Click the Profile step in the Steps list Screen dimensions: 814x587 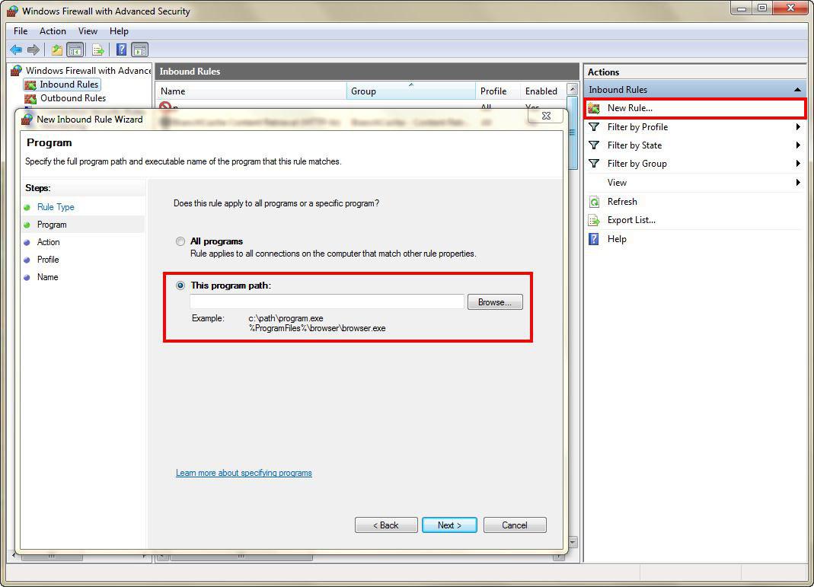(x=48, y=260)
